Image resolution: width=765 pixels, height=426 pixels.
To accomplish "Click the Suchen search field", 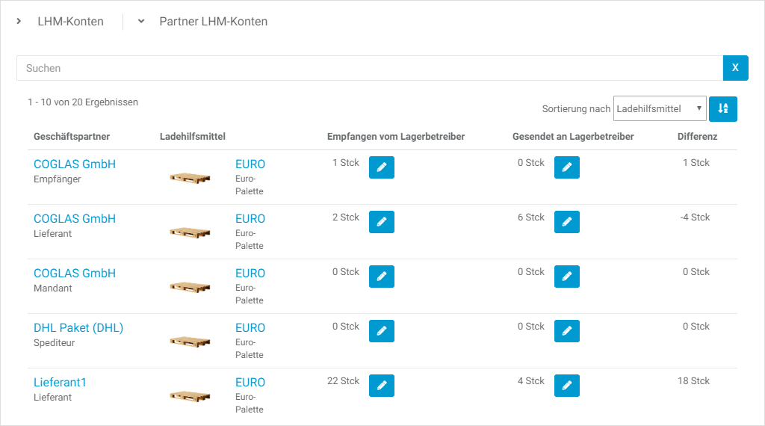I will [369, 68].
